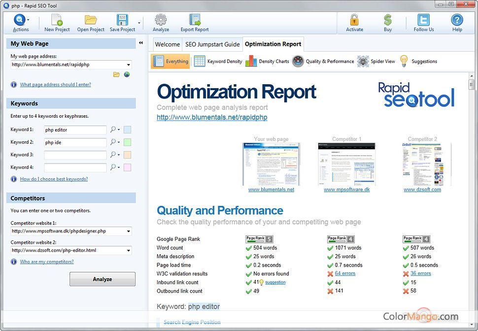The height and width of the screenshot is (331, 478).
Task: Collapse the left panel with double-arrow
Action: click(x=141, y=43)
